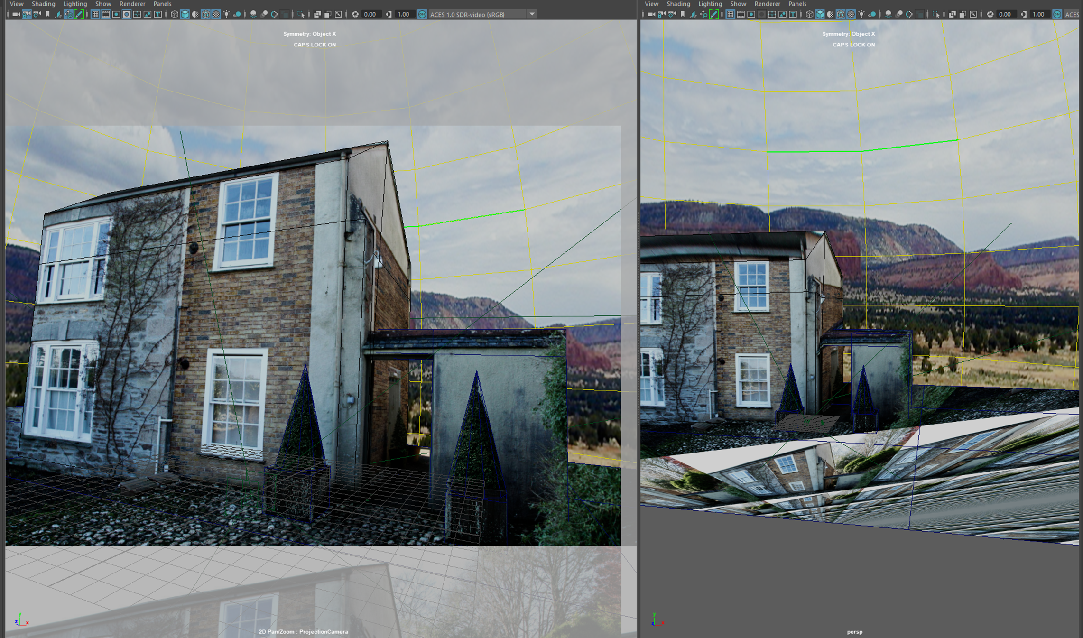Toggle textured display in left viewport

click(216, 14)
